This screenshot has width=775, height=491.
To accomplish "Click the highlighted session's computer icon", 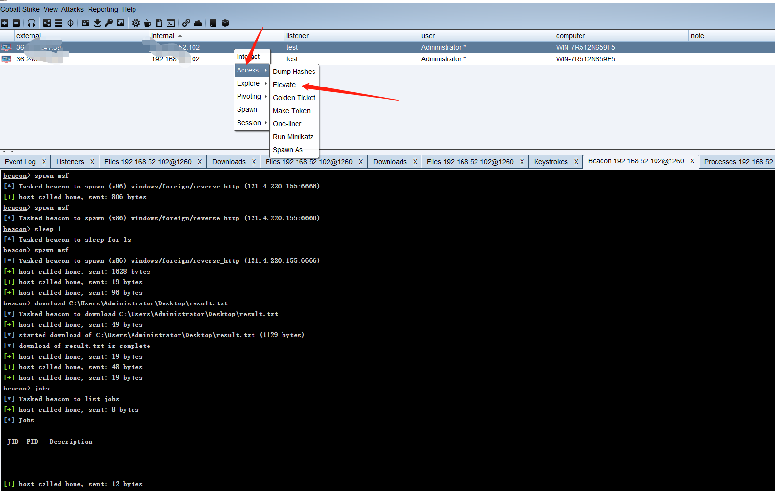I will (x=6, y=47).
